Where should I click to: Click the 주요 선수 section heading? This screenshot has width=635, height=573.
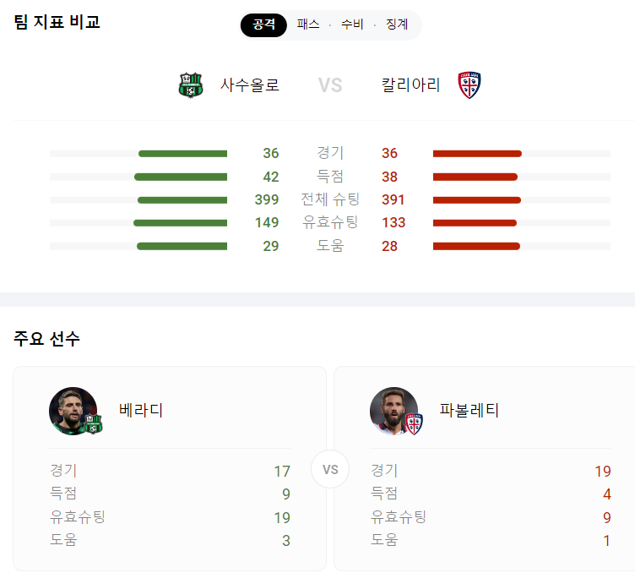point(46,339)
